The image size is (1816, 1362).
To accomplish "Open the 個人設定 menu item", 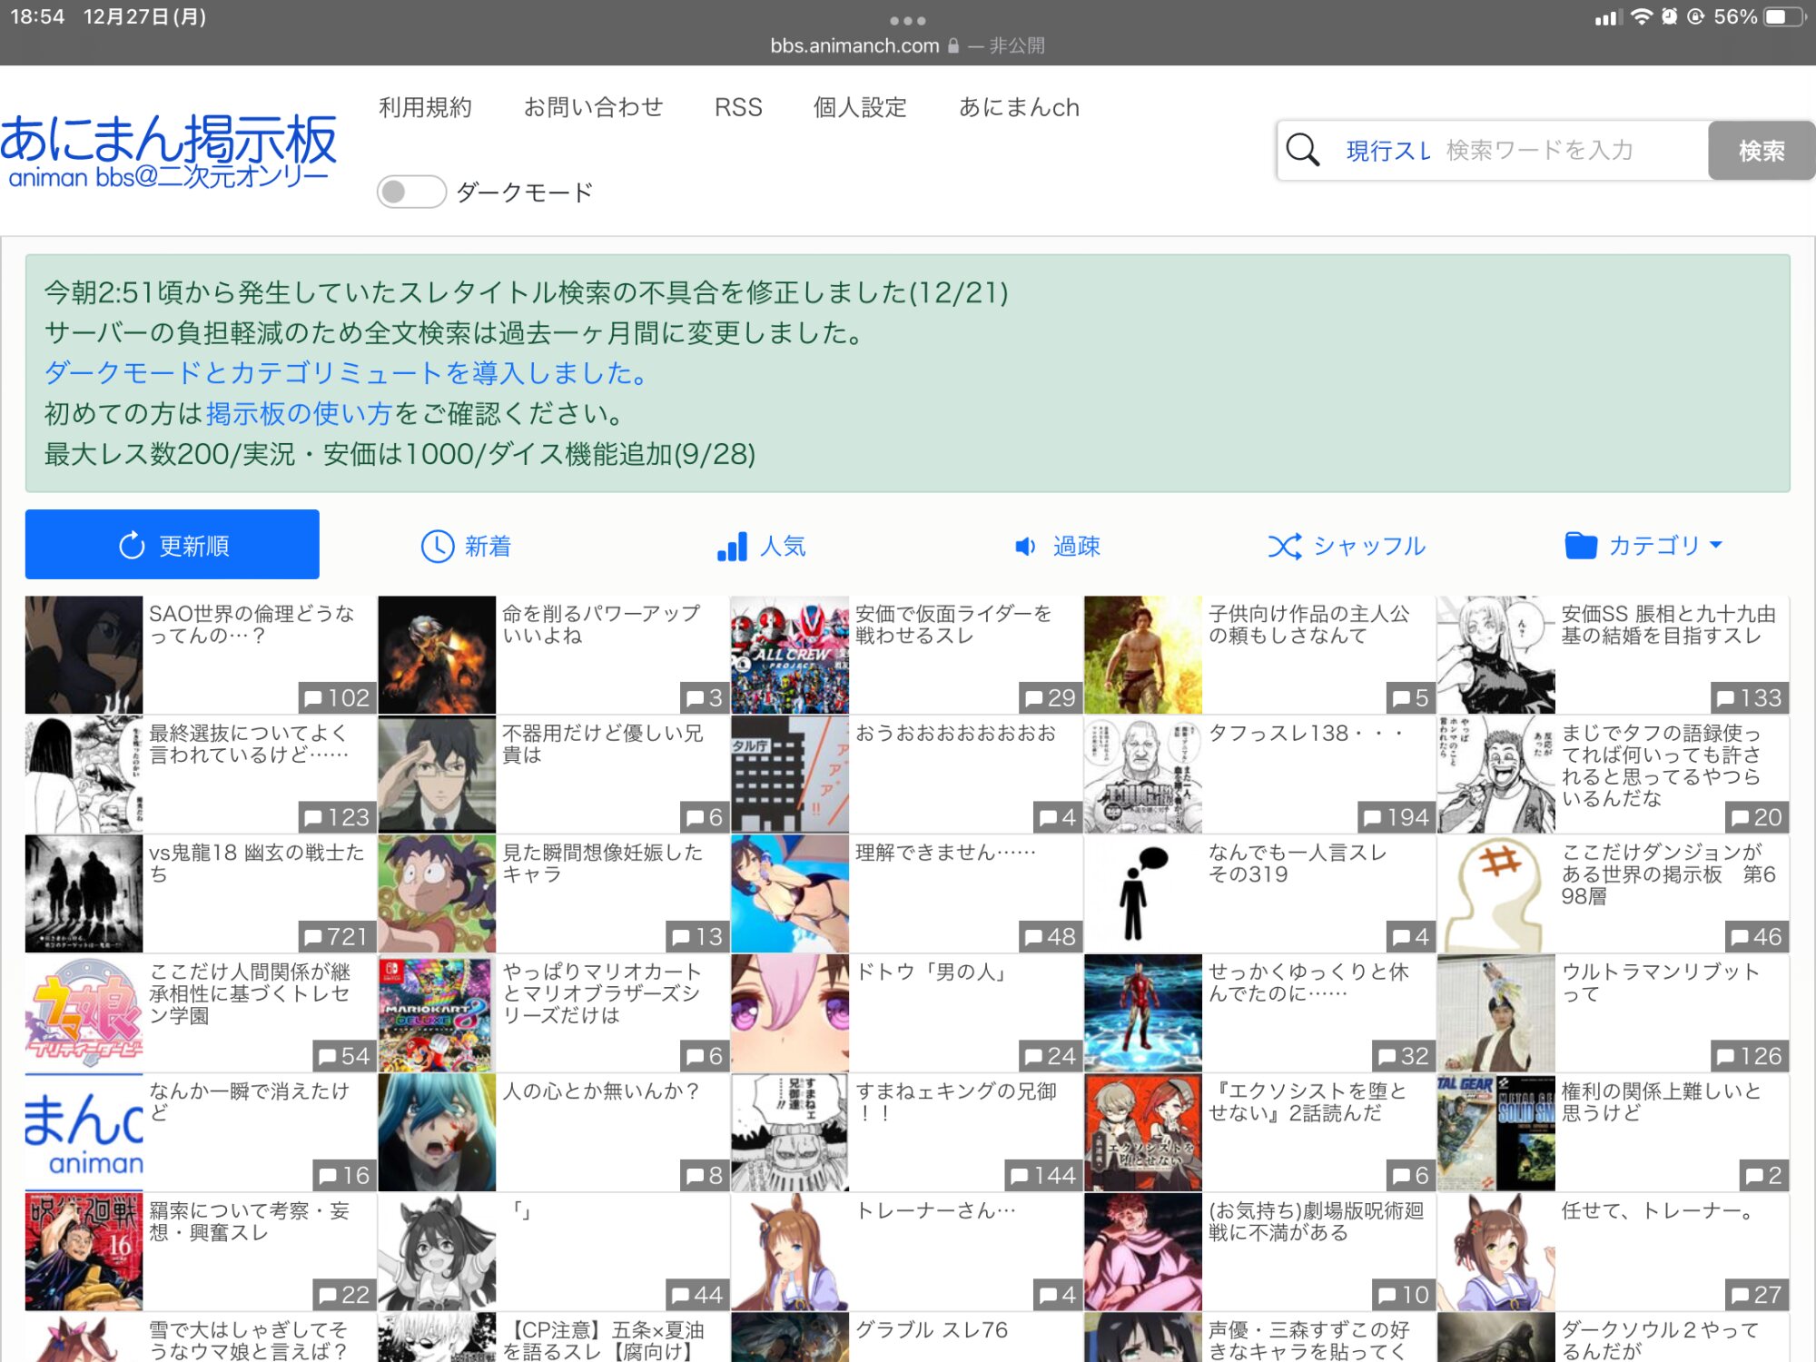I will (859, 107).
